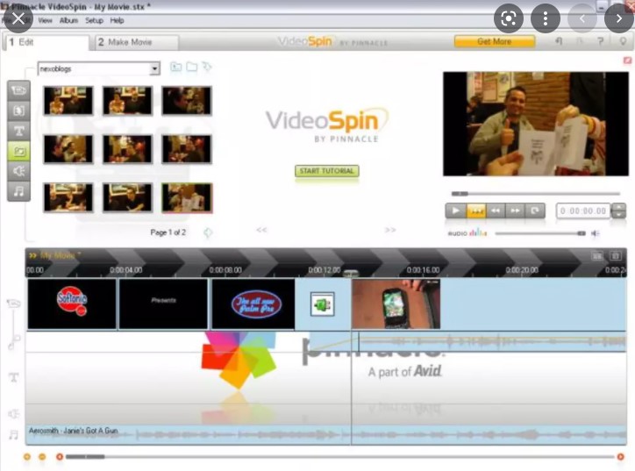Click the My Movie title on timeline
Image resolution: width=635 pixels, height=471 pixels.
coord(60,255)
